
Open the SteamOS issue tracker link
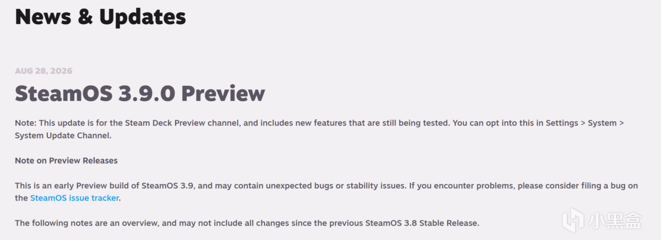74,198
